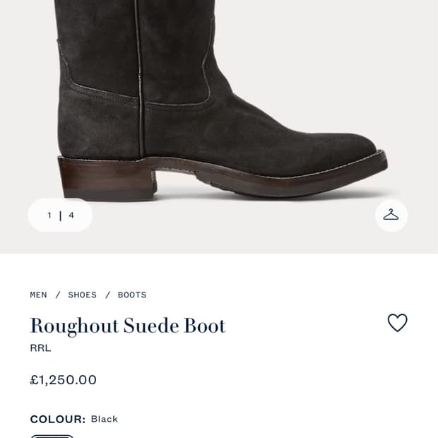Click the Black colour name text
The image size is (438, 438).
coord(105,419)
